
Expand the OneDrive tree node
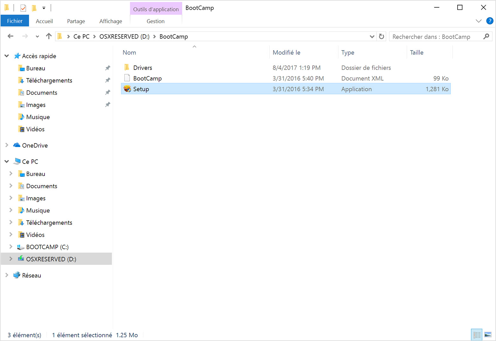click(7, 145)
